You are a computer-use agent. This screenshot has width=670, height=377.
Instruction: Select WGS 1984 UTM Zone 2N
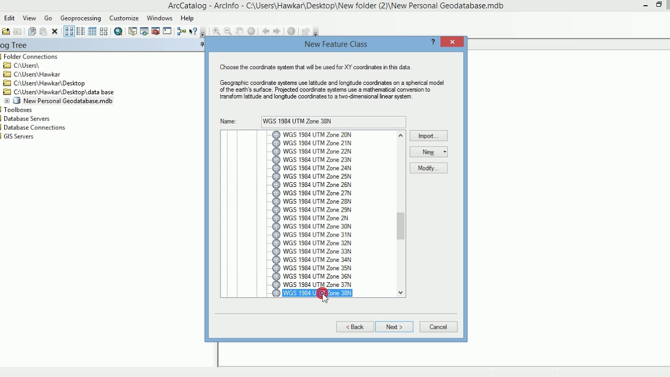pos(316,218)
